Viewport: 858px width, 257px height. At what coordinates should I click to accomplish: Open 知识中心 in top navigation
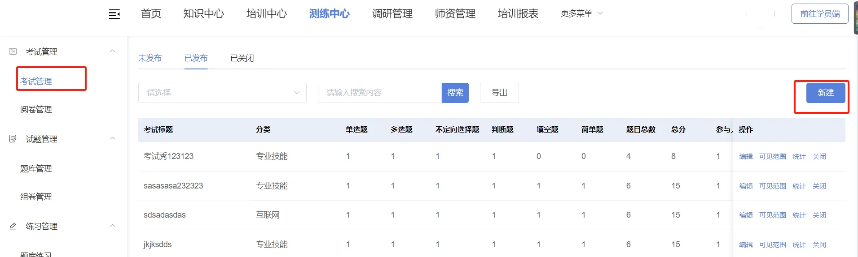pos(203,14)
